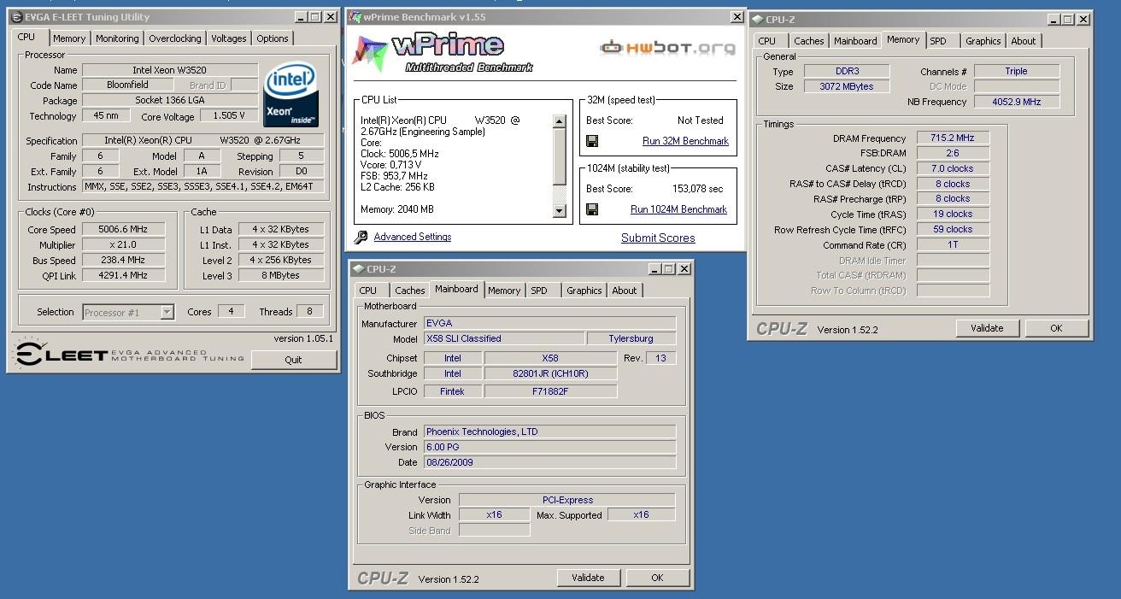Image resolution: width=1121 pixels, height=599 pixels.
Task: Click the Core Voltage 1.505 V field
Action: tap(228, 115)
